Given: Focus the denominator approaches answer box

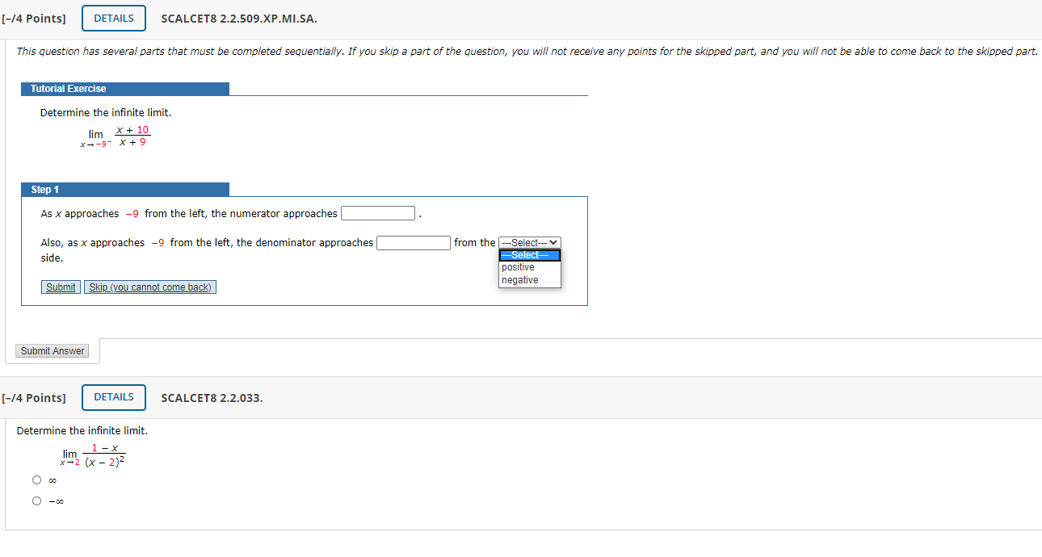Looking at the screenshot, I should (414, 243).
